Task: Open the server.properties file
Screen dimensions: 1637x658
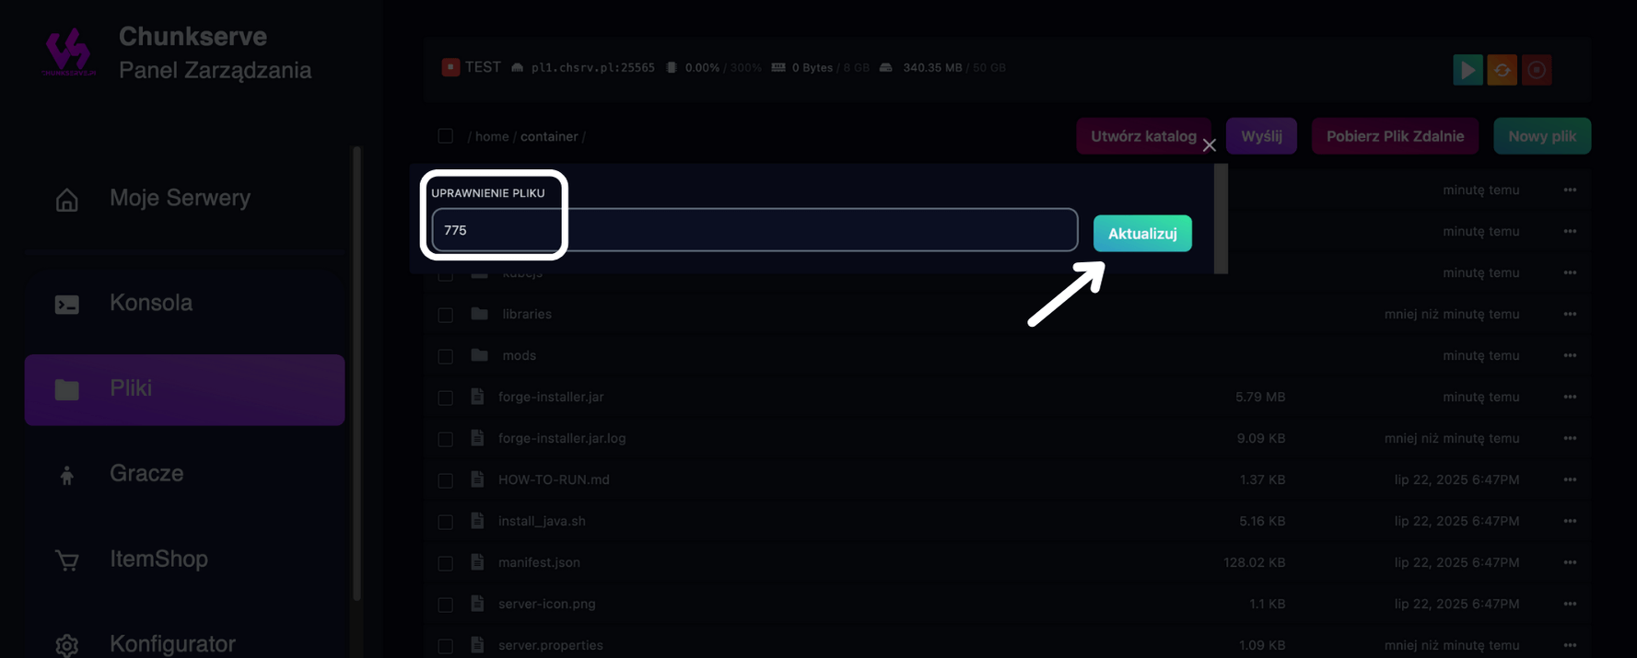Action: (x=551, y=645)
